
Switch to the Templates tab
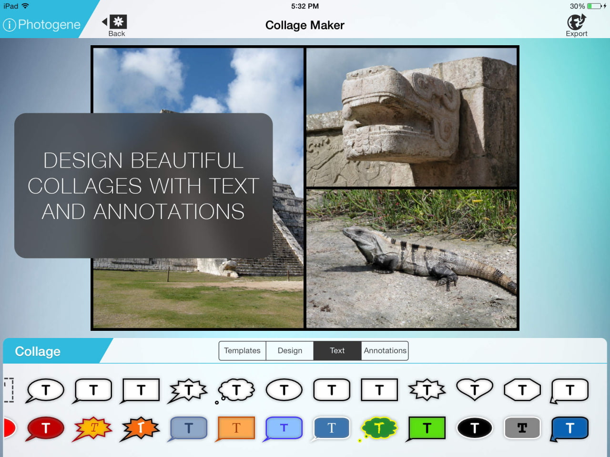242,351
